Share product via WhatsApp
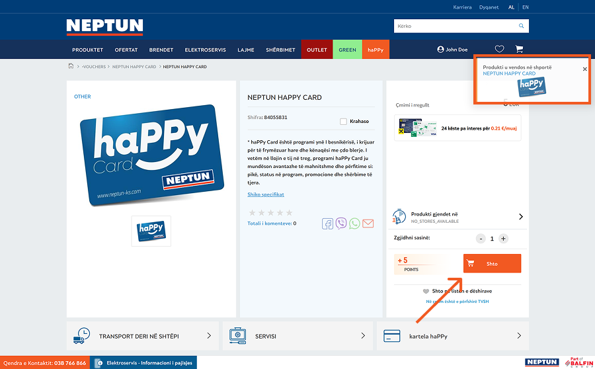595x369 pixels. [354, 224]
